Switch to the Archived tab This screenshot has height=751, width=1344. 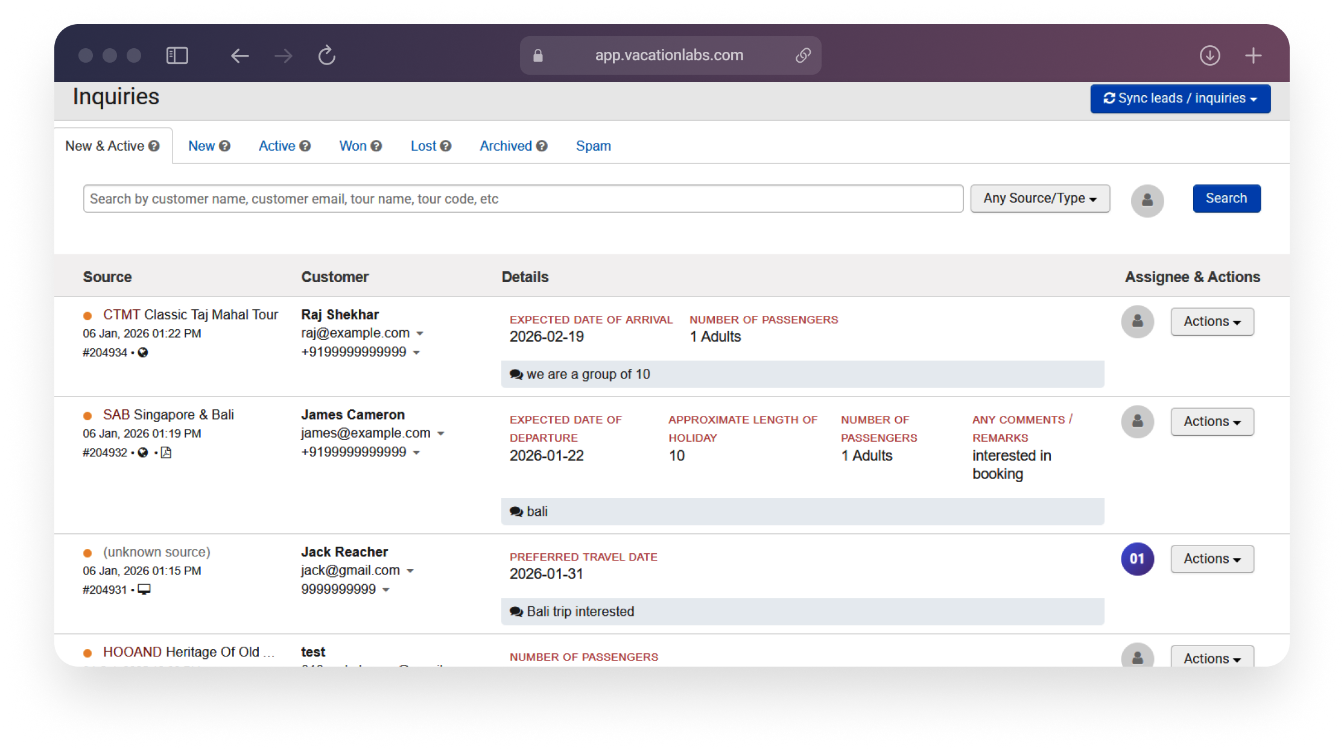tap(506, 146)
